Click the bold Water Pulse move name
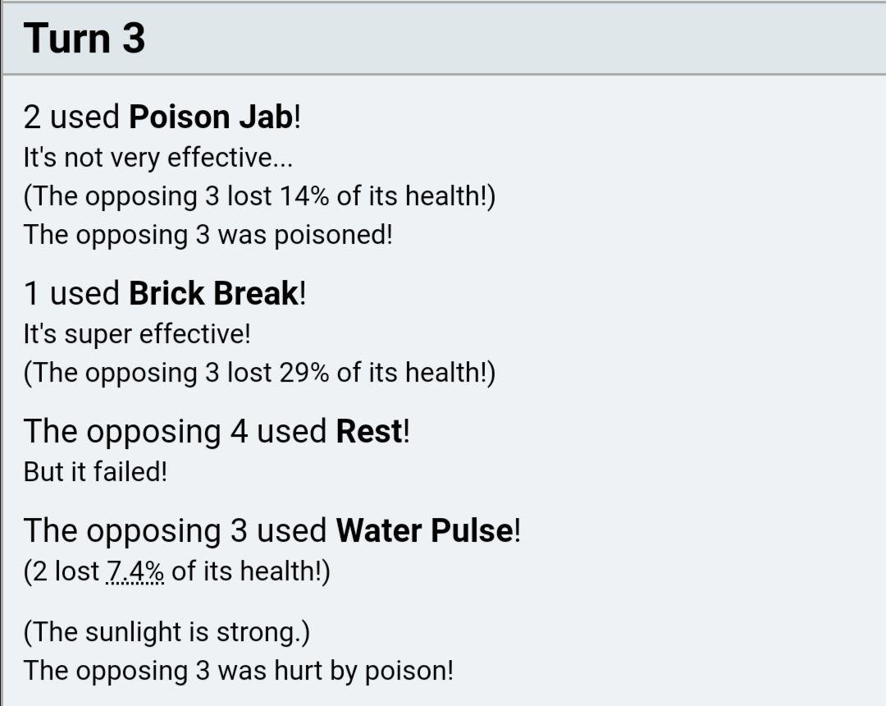 (424, 531)
